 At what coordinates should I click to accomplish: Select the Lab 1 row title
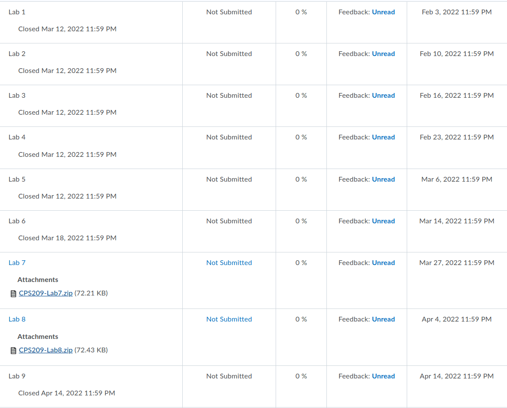click(x=17, y=12)
